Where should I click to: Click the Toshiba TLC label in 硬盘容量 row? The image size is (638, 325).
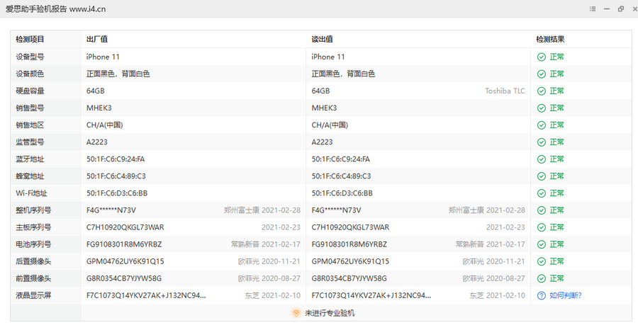(x=505, y=91)
